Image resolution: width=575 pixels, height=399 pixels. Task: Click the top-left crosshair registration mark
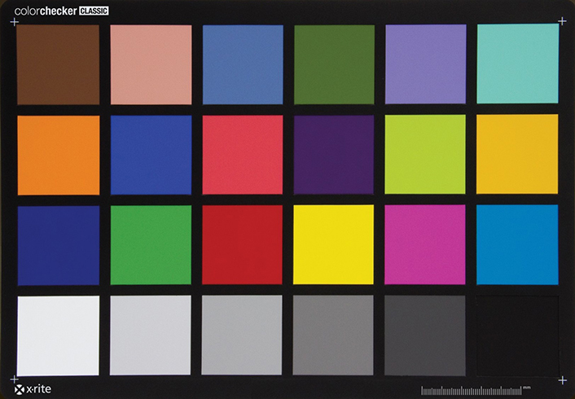point(14,21)
